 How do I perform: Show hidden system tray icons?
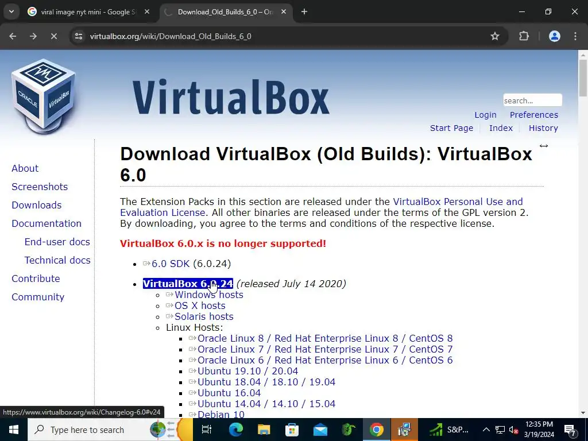(x=486, y=430)
